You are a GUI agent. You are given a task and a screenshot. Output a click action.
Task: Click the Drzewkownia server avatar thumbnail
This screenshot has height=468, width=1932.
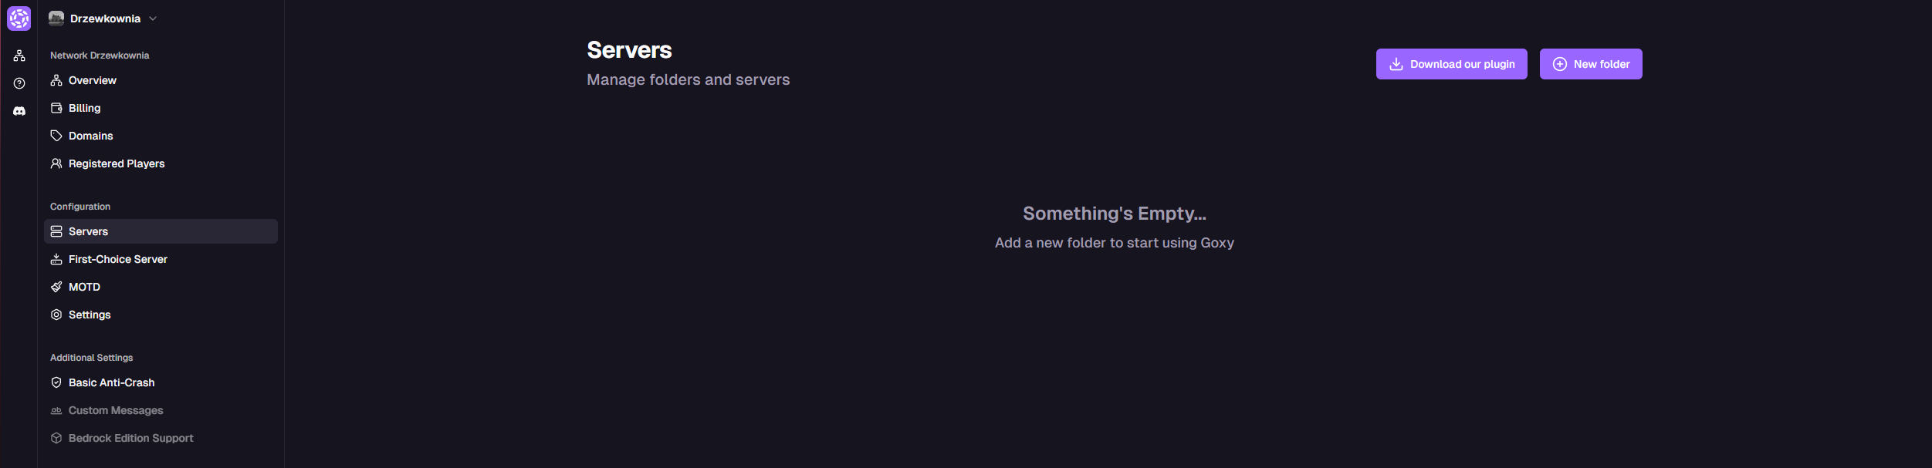[x=55, y=18]
